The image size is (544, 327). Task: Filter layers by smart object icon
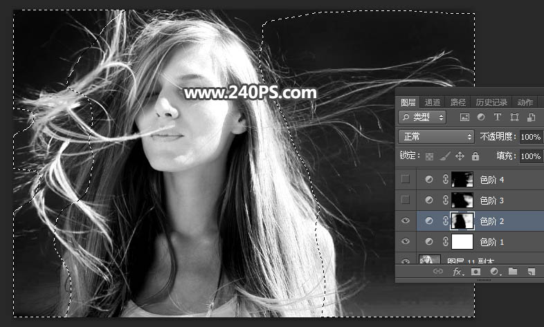tap(531, 117)
